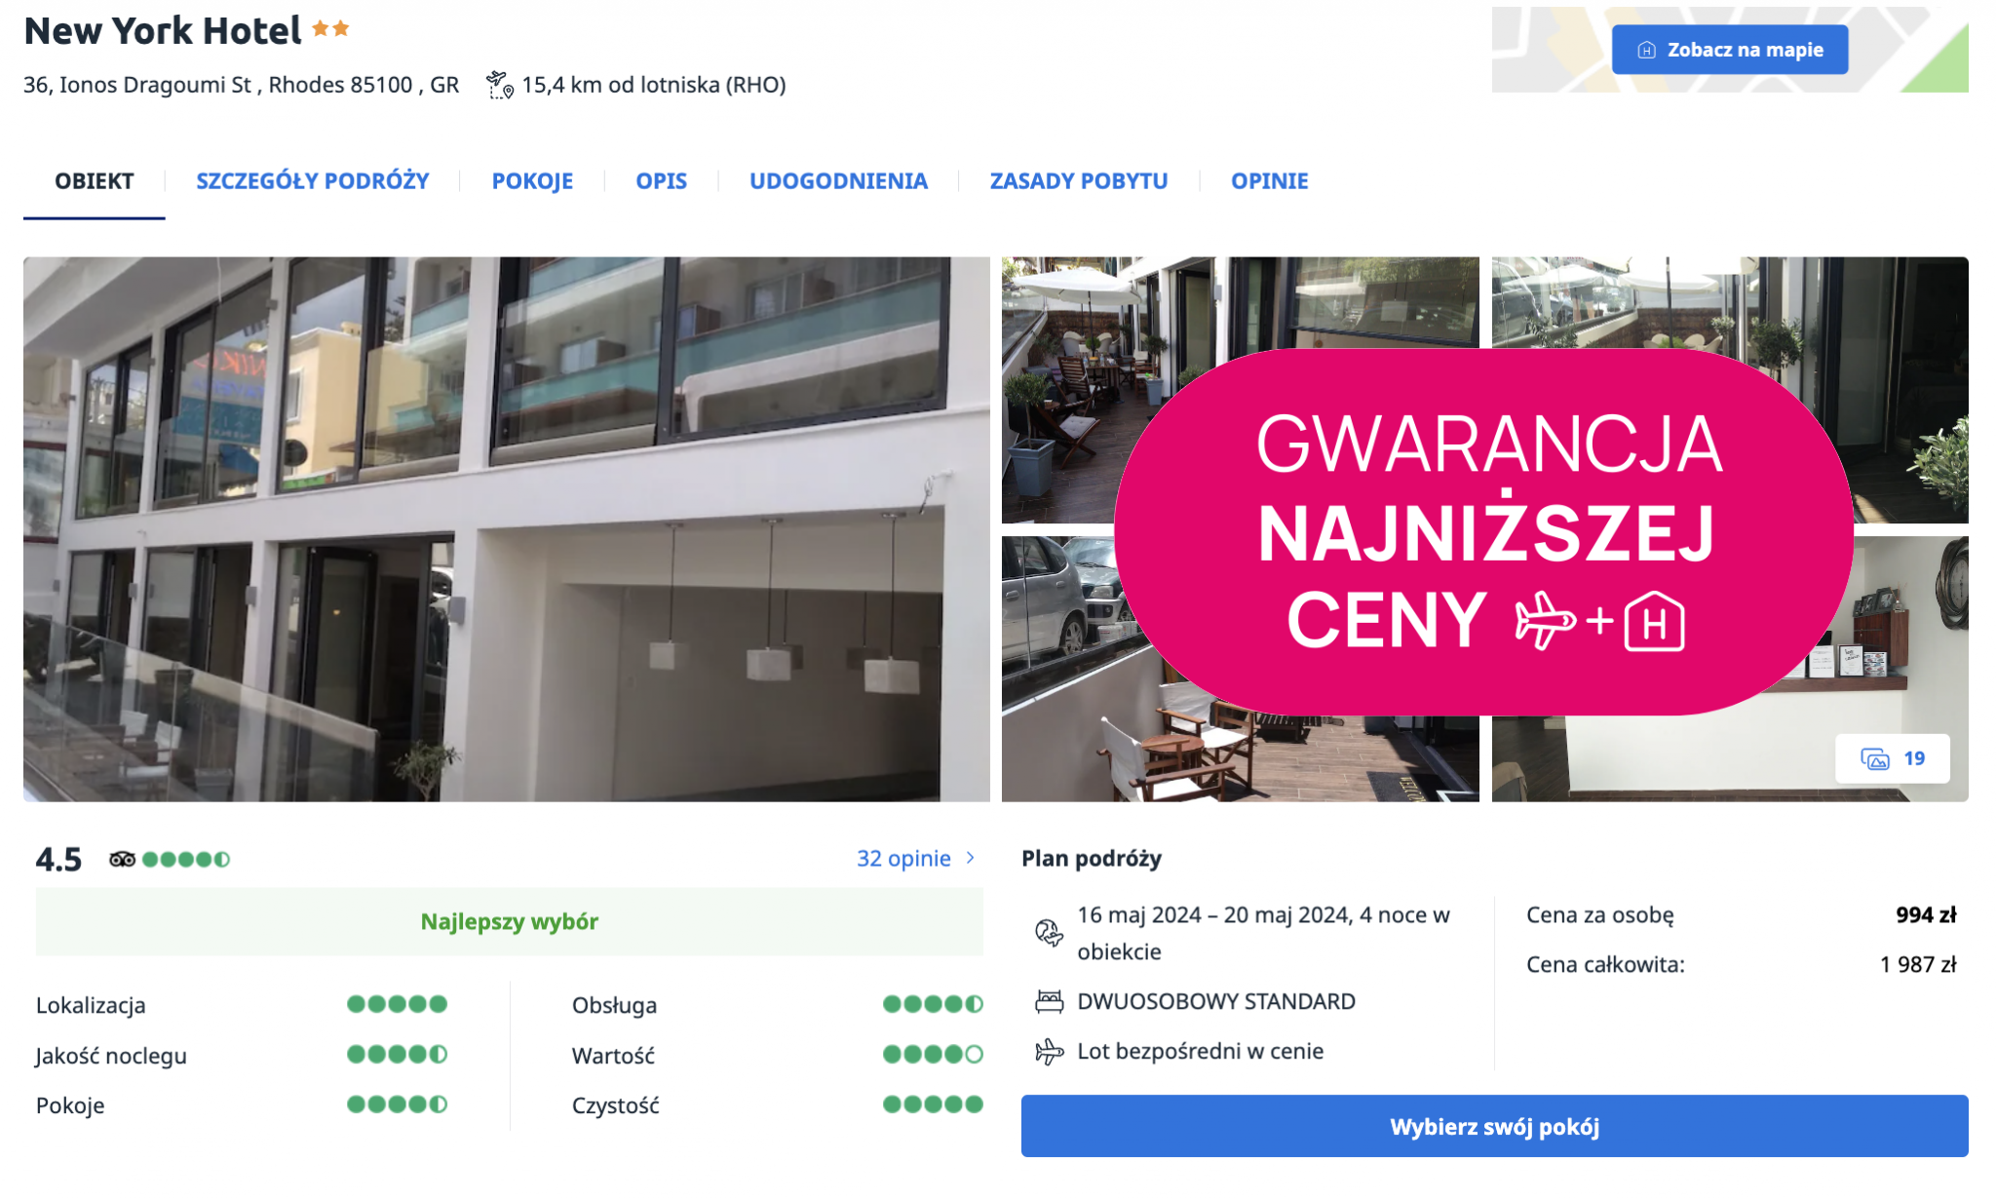Click the 994 zł per person price
The height and width of the screenshot is (1199, 1996).
1926,914
